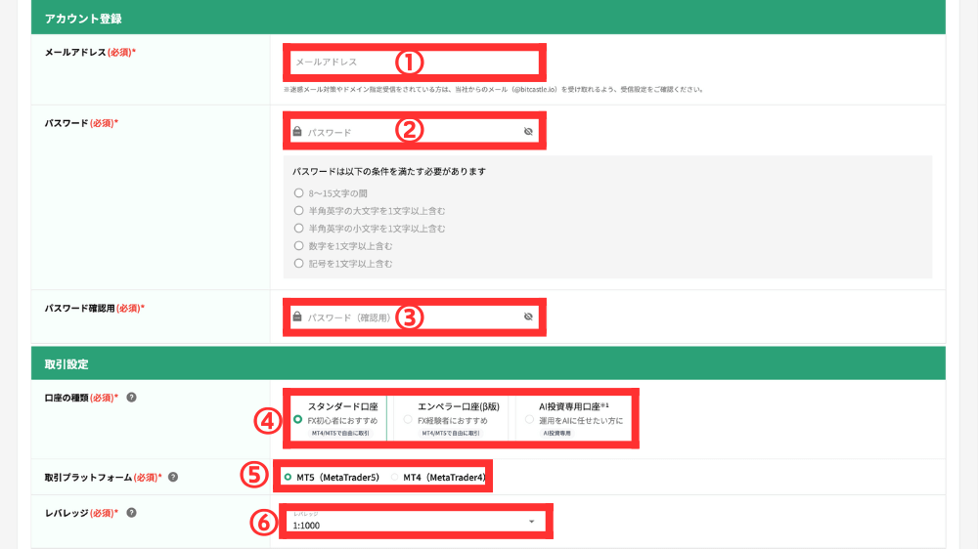Focus the パスワード password input field
Image resolution: width=978 pixels, height=549 pixels.
414,132
